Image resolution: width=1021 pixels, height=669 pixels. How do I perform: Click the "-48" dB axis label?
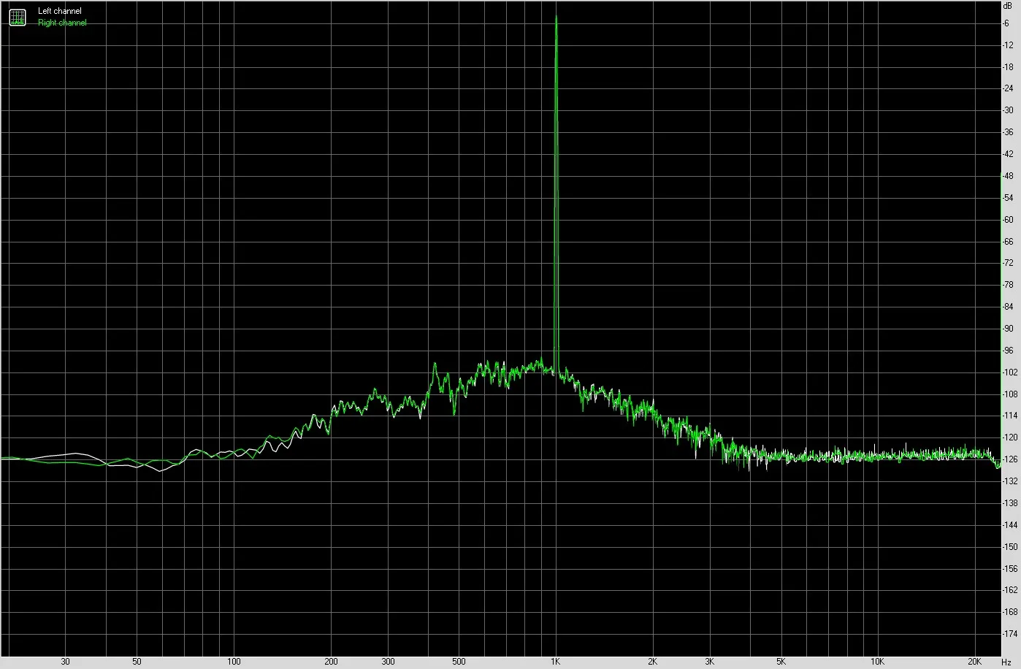(1008, 176)
